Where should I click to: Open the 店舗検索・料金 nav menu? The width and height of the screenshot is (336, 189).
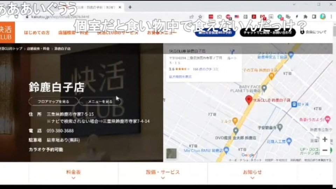[73, 33]
